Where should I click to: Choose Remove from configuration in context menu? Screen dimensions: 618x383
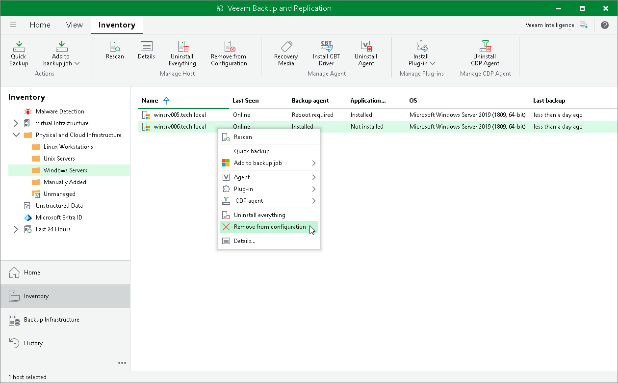269,227
